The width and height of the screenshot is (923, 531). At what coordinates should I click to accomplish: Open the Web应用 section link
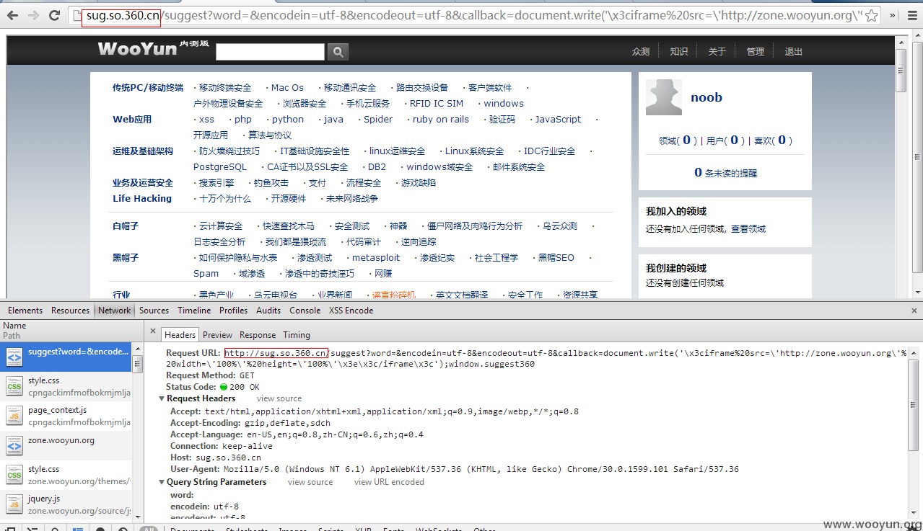click(x=132, y=120)
